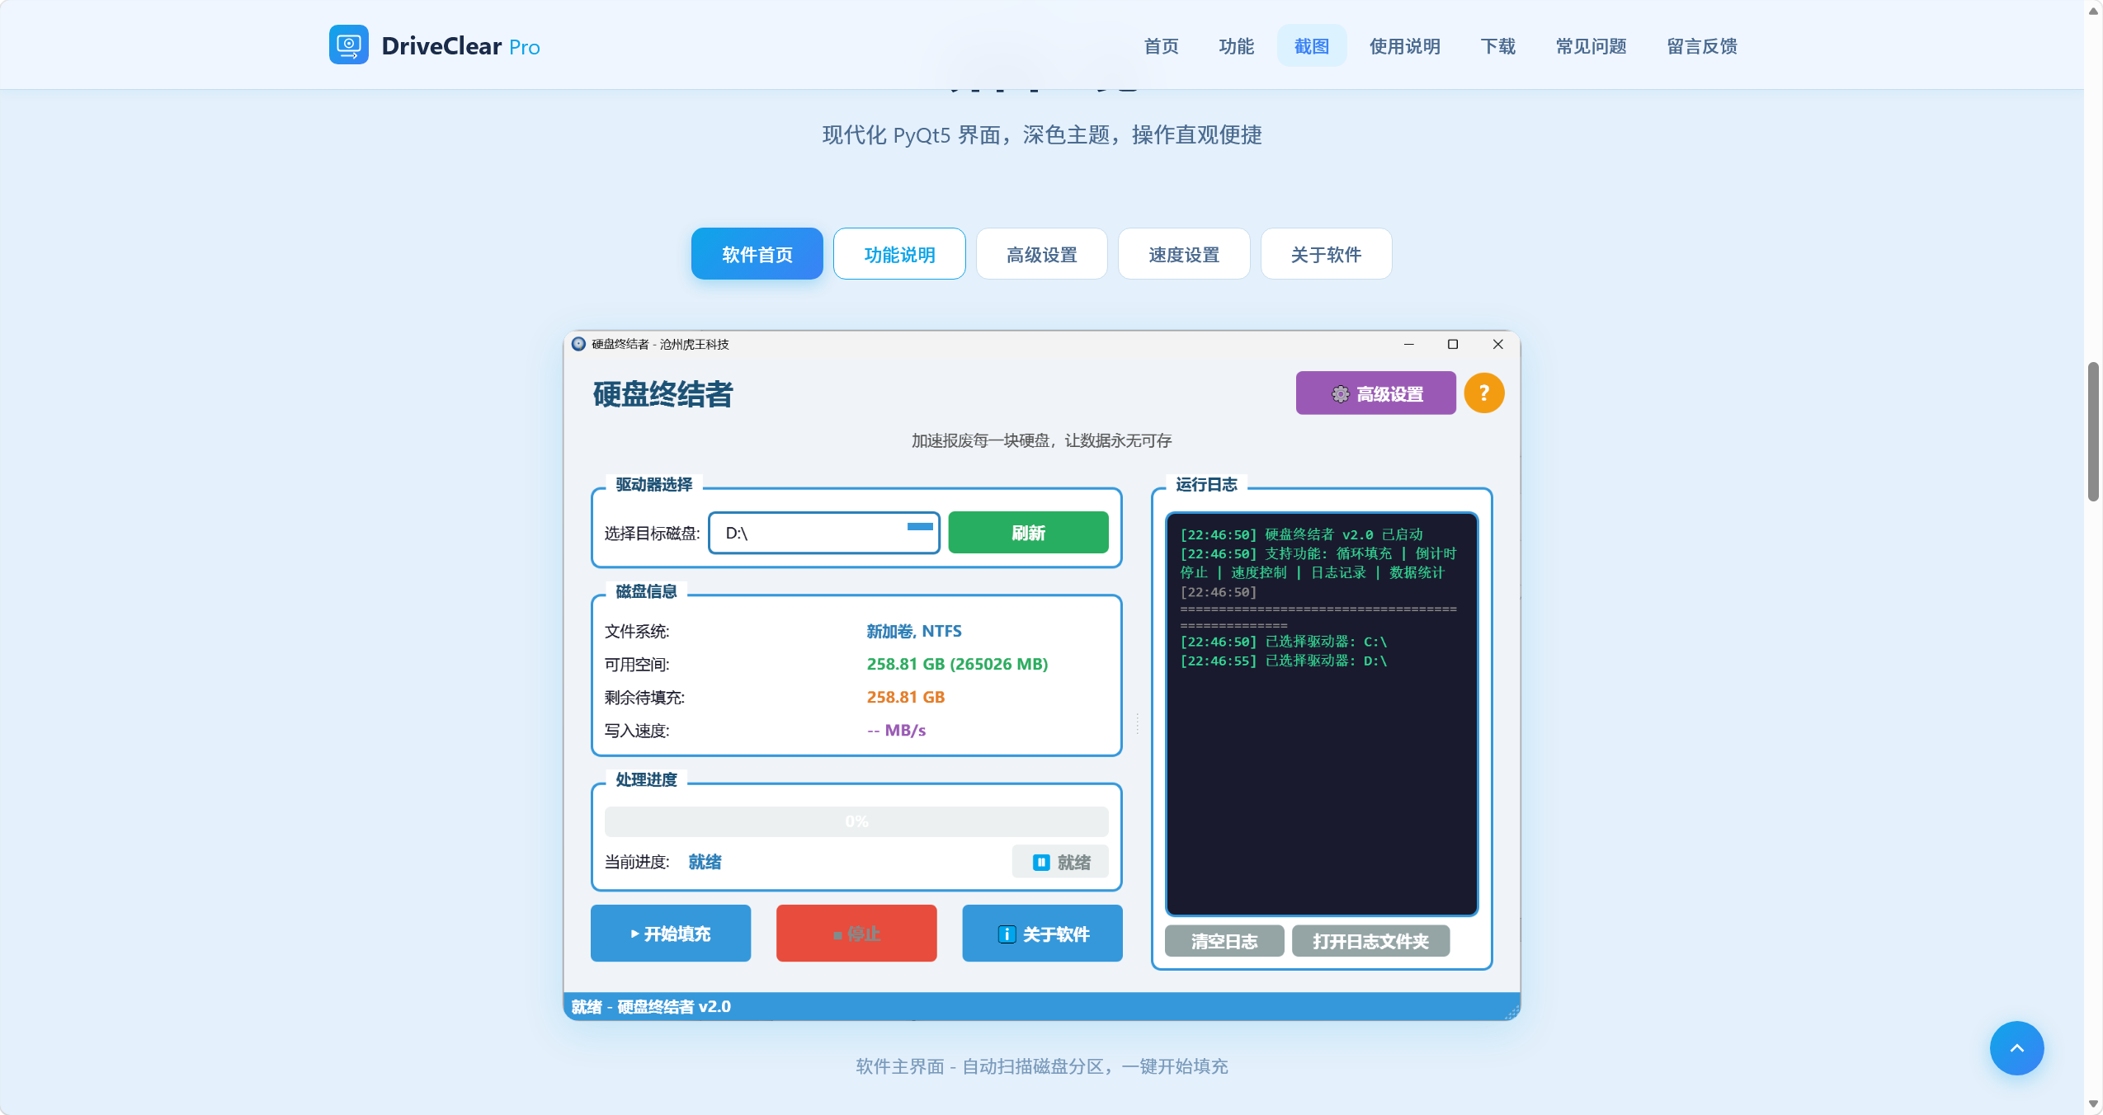This screenshot has width=2103, height=1115.
Task: Click the 就绪 current progress status text
Action: point(705,862)
